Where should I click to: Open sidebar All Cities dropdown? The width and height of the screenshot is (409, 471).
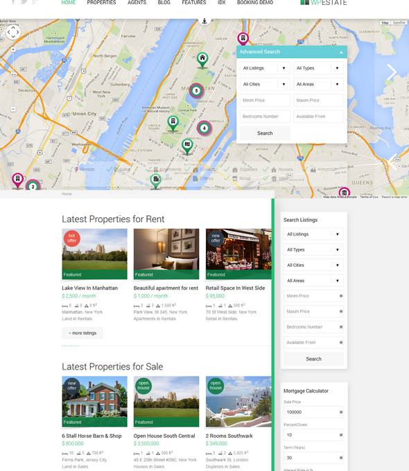313,265
